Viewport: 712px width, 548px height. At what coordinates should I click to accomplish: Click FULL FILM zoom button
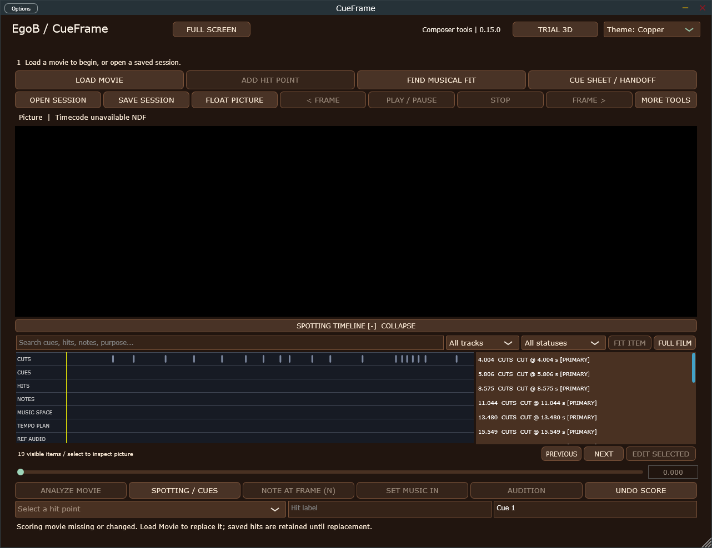pyautogui.click(x=675, y=343)
